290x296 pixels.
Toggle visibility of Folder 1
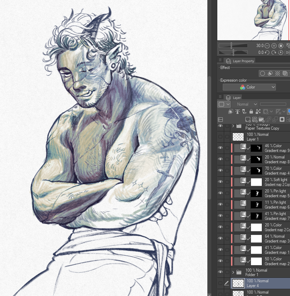pos(220,272)
